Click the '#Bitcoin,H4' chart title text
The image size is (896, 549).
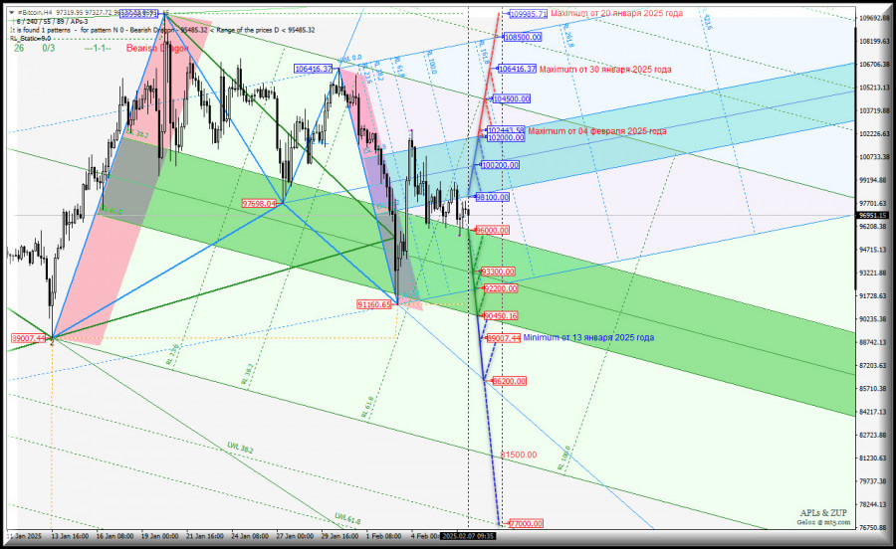pos(36,13)
